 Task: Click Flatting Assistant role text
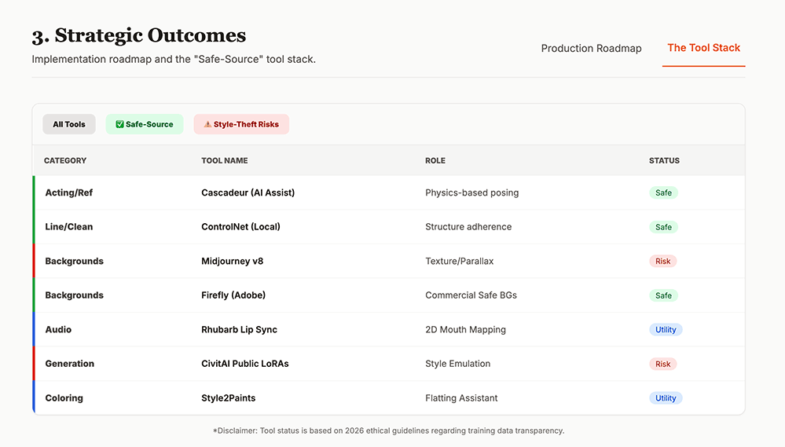[x=461, y=398]
